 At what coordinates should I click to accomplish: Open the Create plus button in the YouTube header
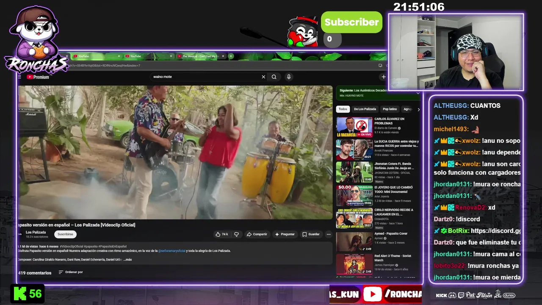(383, 77)
